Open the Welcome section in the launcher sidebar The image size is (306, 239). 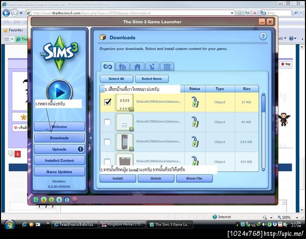click(60, 127)
